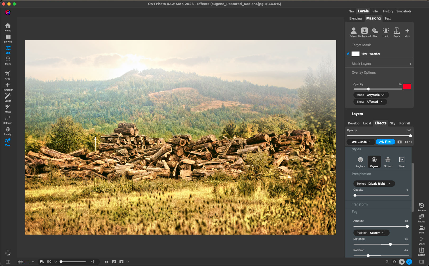Switch to the History tab
The height and width of the screenshot is (266, 429).
[388, 11]
